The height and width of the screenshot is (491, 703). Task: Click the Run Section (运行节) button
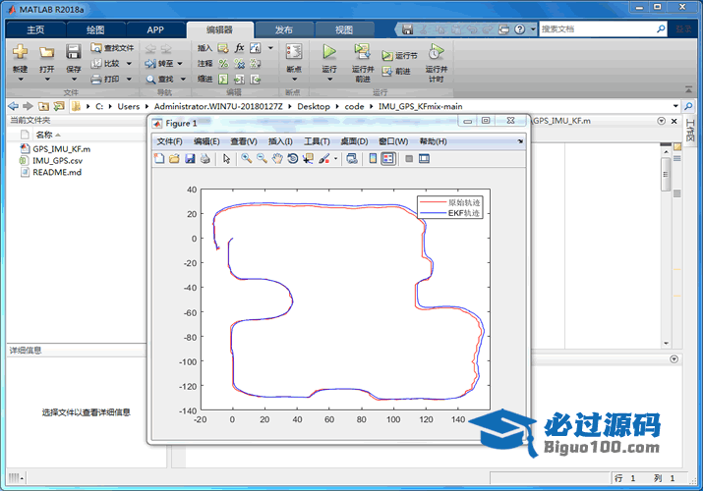399,56
